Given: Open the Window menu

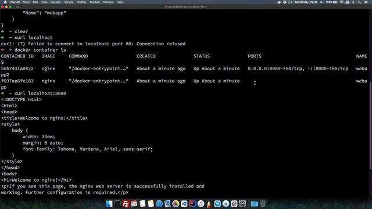Looking at the screenshot, I should pos(108,2).
